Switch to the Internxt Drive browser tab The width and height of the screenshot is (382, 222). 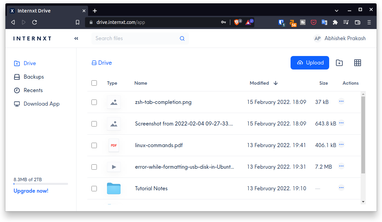click(41, 10)
